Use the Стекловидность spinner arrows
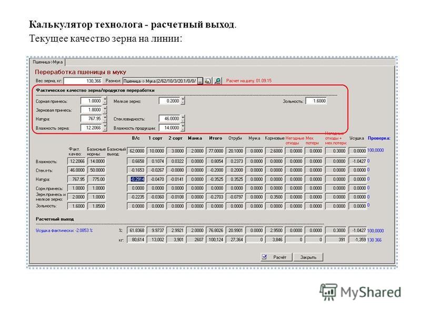 (x=183, y=119)
